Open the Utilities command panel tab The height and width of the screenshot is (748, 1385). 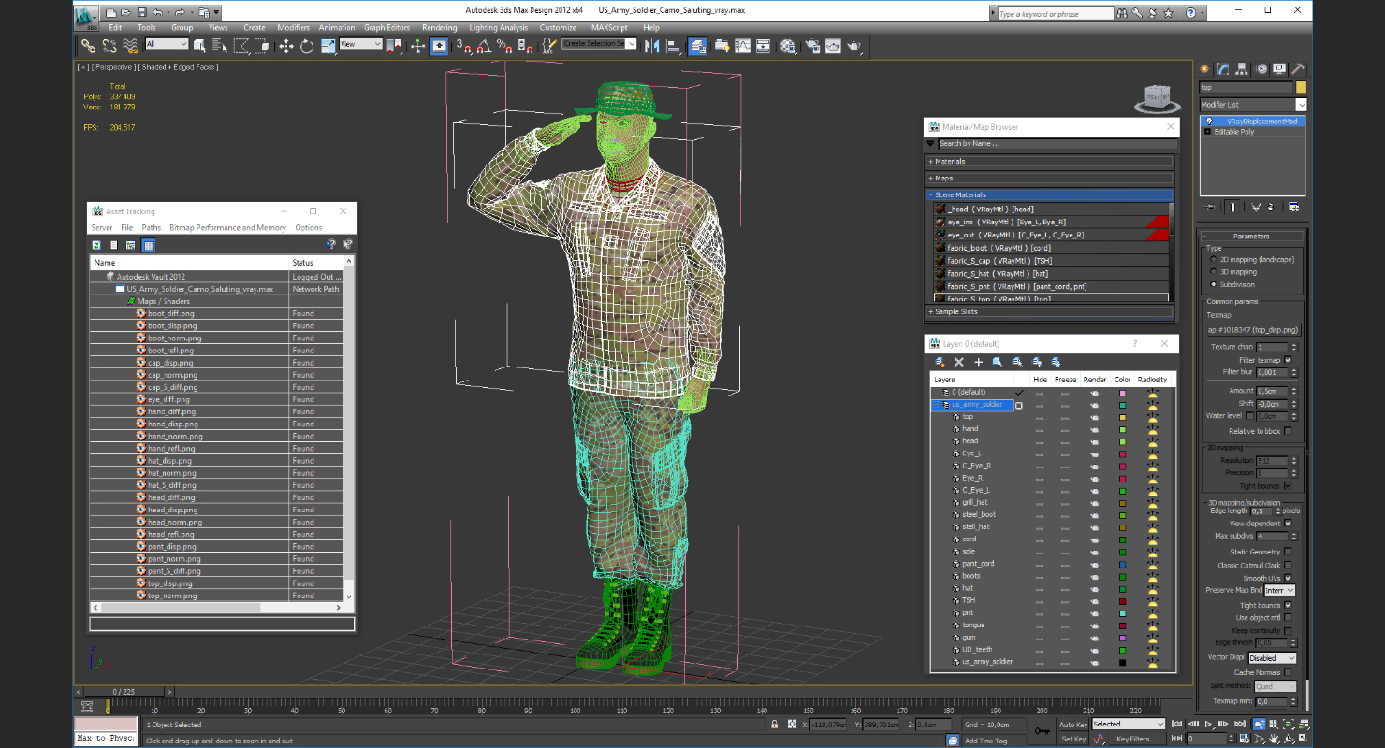pyautogui.click(x=1297, y=69)
